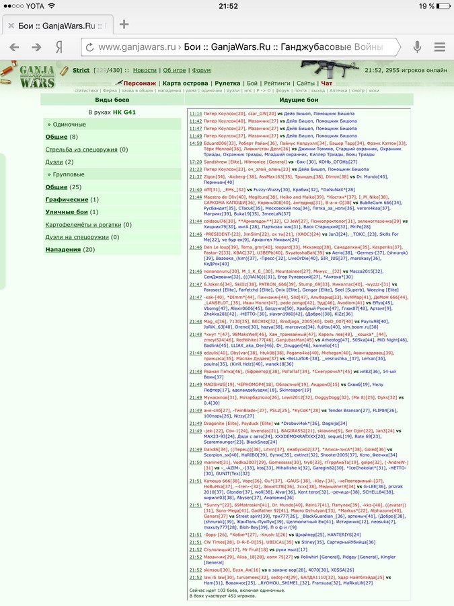454x606 pixels.
Task: Open the Yandex home button
Action: pos(59,47)
